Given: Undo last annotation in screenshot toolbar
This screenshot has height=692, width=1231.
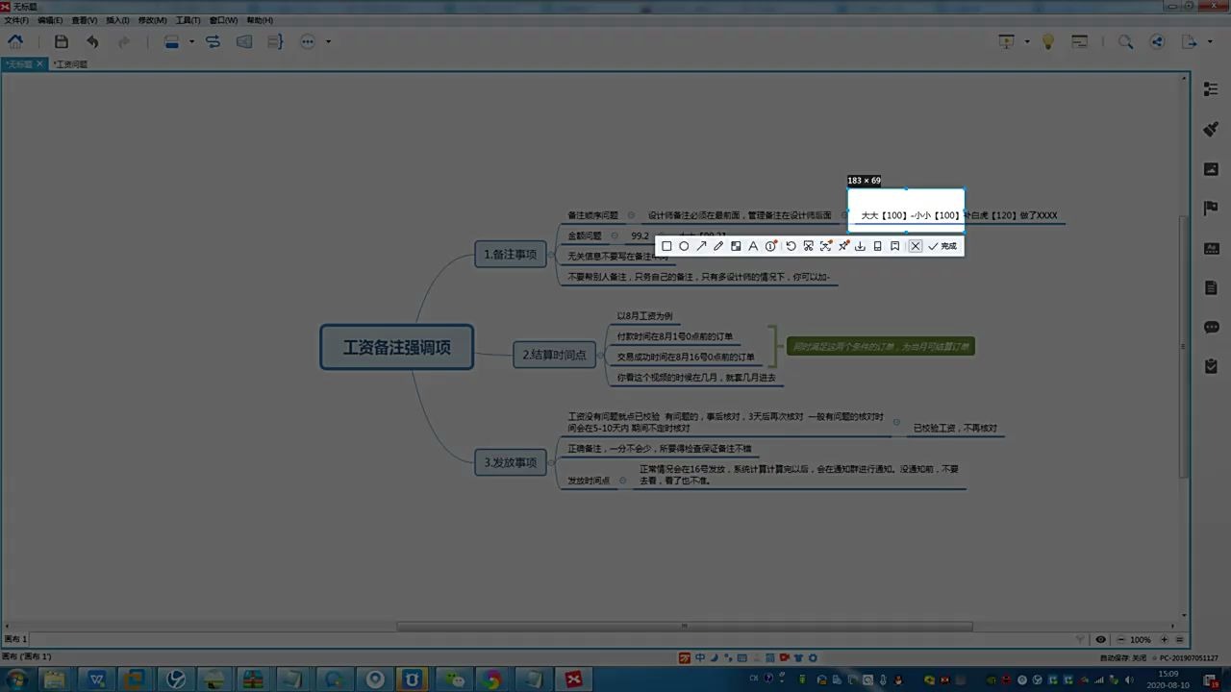Looking at the screenshot, I should pyautogui.click(x=791, y=246).
